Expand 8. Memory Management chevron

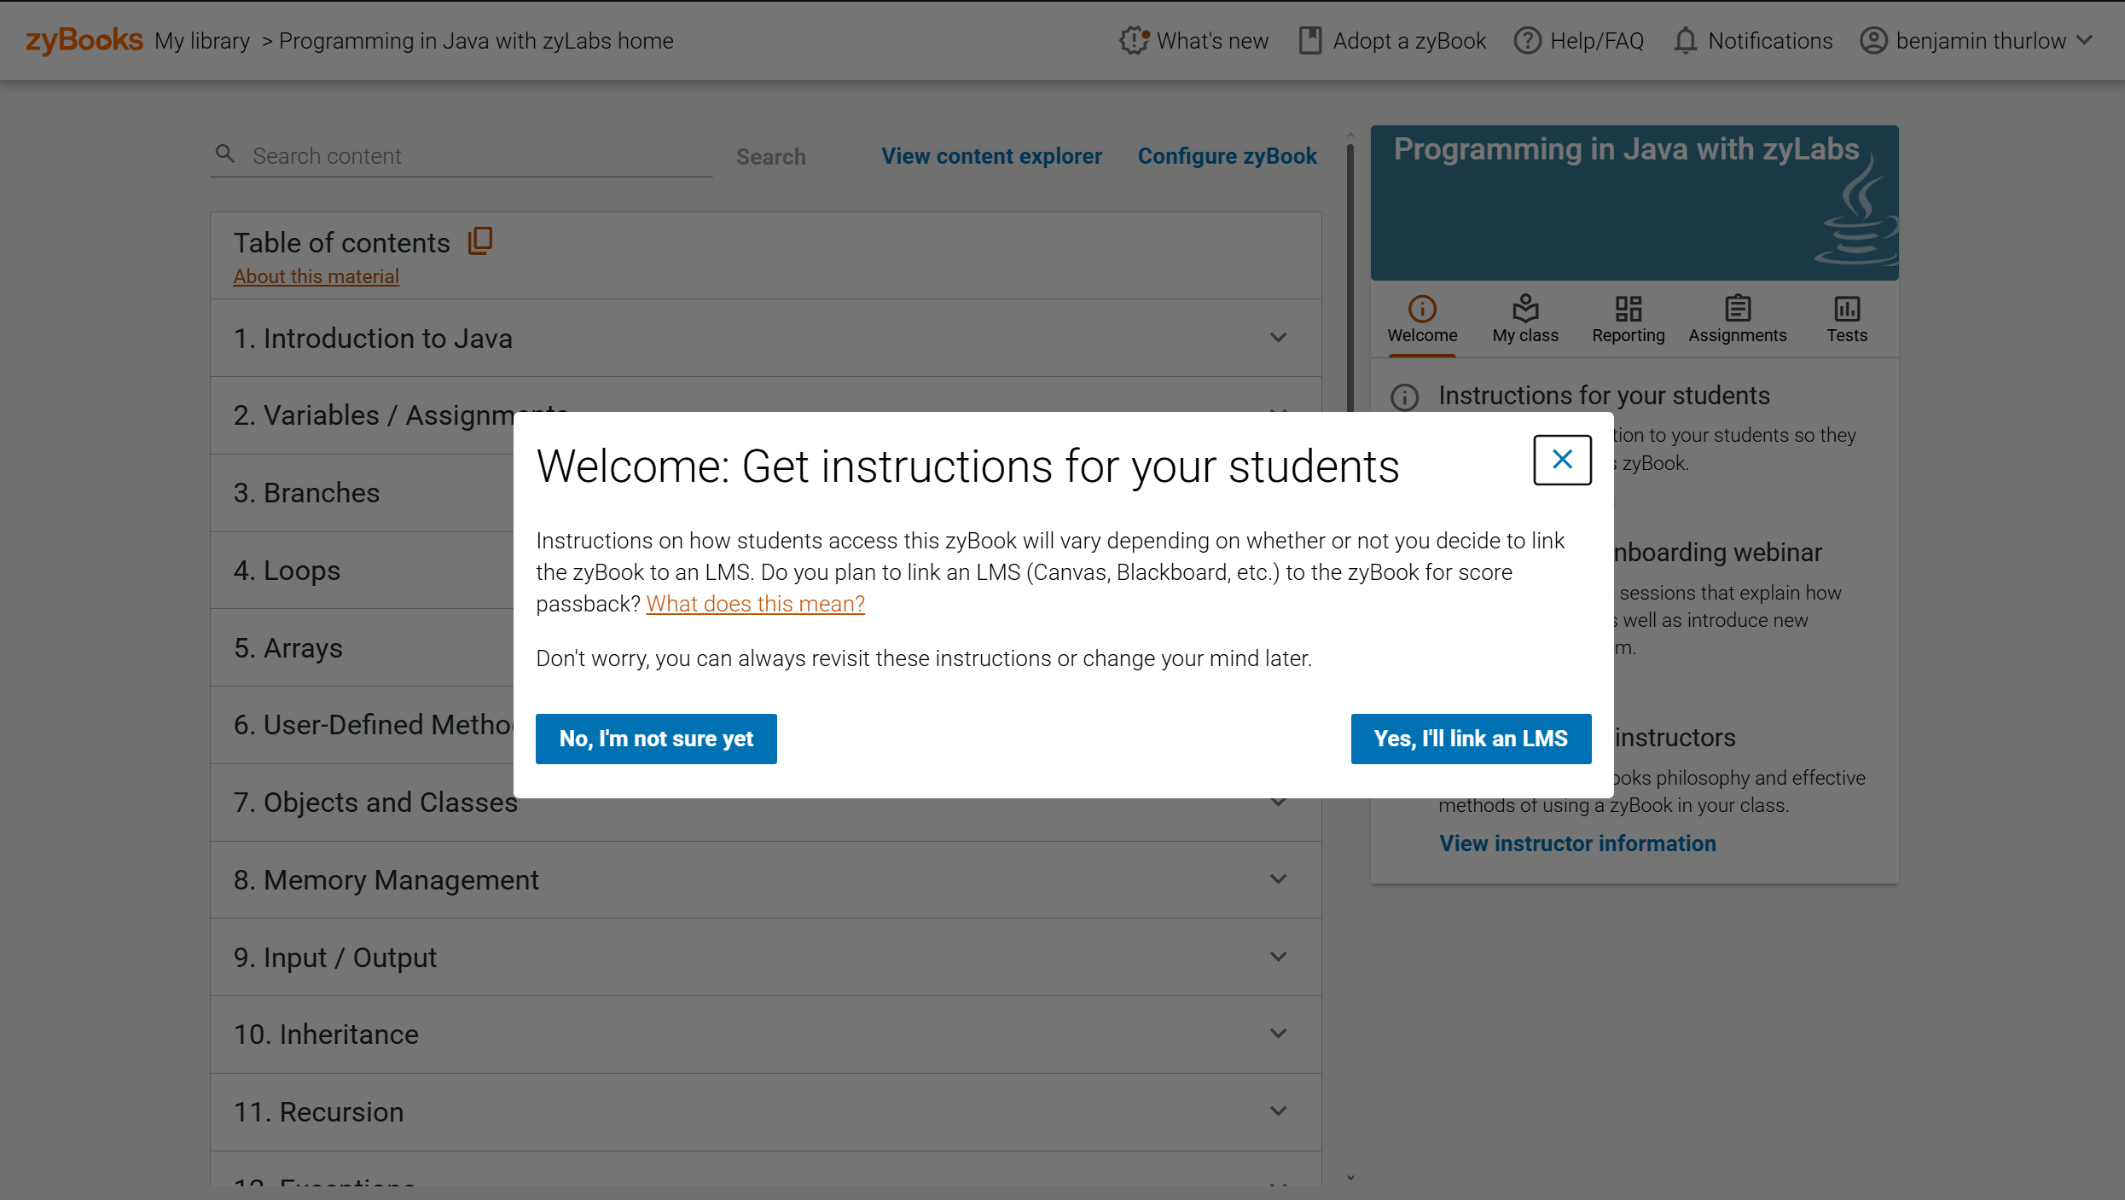[x=1278, y=879]
